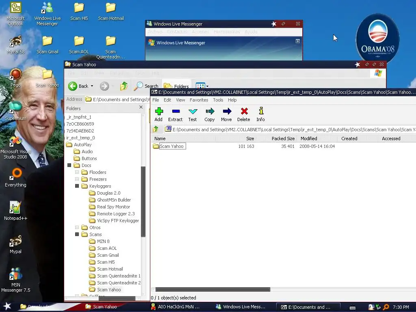Screen dimensions: 416x312
Task: Select the Scam Hotmail desktop folder
Action: (x=111, y=11)
